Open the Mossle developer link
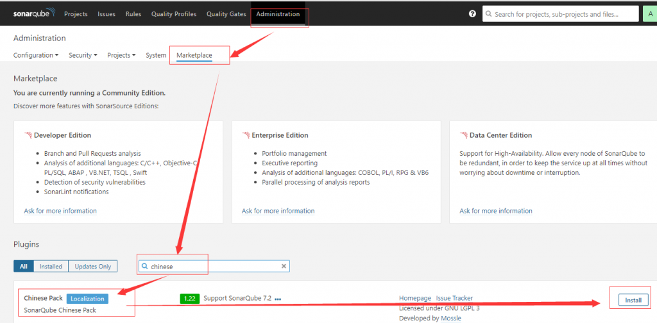The height and width of the screenshot is (323, 657). [x=451, y=318]
